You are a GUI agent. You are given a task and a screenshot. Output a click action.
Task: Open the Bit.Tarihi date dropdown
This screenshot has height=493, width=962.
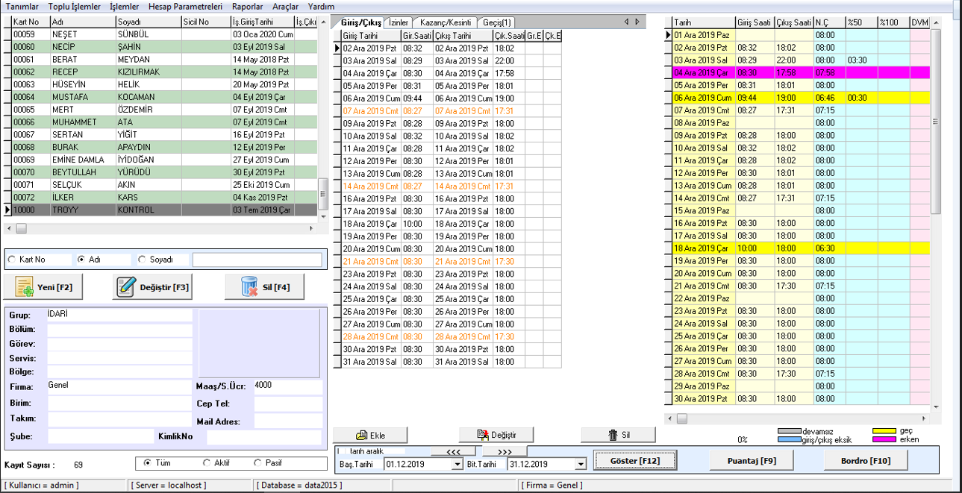click(x=581, y=464)
